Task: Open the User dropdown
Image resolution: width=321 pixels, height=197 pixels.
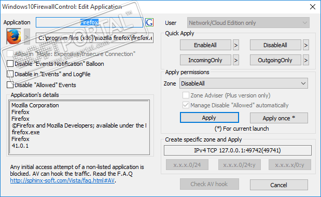Action: tap(248, 23)
